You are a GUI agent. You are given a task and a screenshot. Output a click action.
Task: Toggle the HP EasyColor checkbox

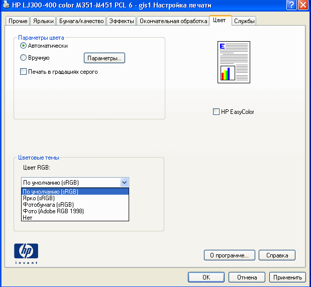(x=216, y=112)
